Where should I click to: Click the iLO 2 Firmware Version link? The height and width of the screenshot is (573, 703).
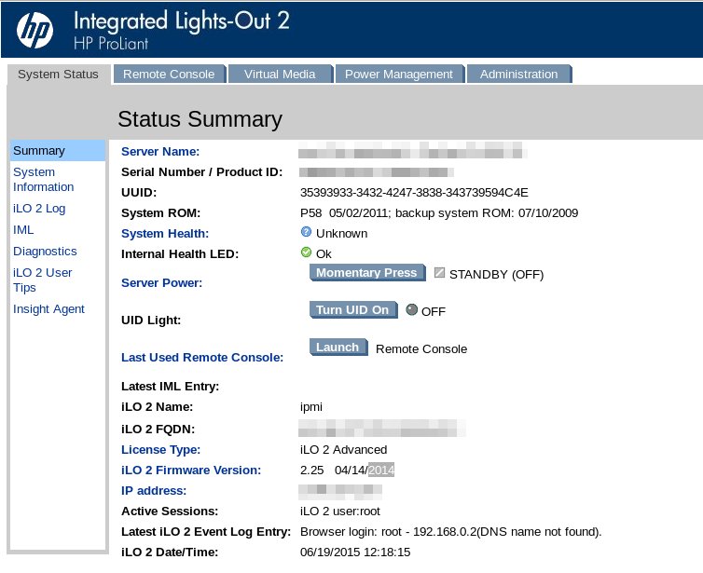tap(191, 471)
